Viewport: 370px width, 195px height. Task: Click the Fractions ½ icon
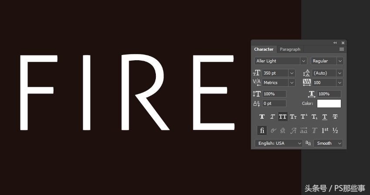point(335,130)
